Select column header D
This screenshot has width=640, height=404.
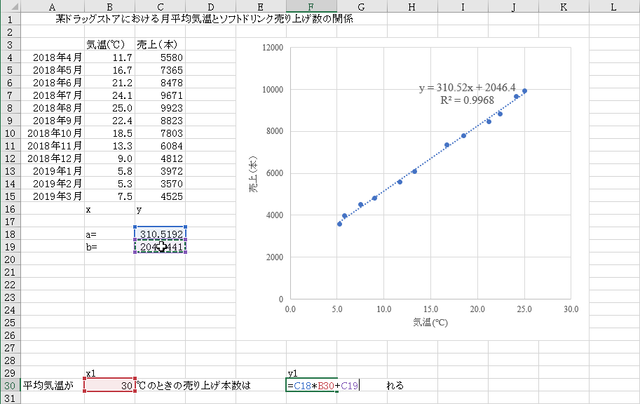[x=210, y=6]
